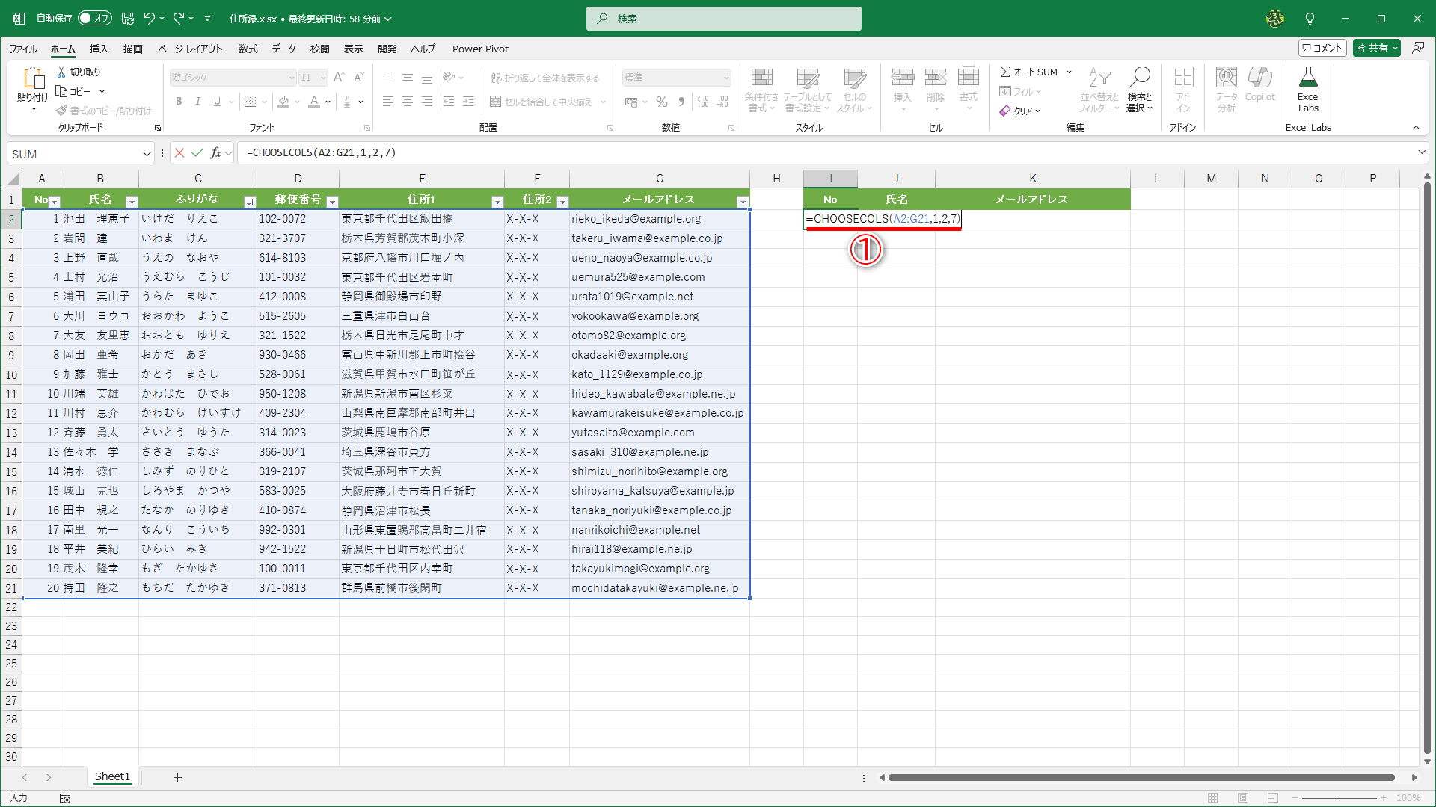Viewport: 1436px width, 807px height.
Task: Open 並べ替えとフィルター tool
Action: pos(1097,90)
